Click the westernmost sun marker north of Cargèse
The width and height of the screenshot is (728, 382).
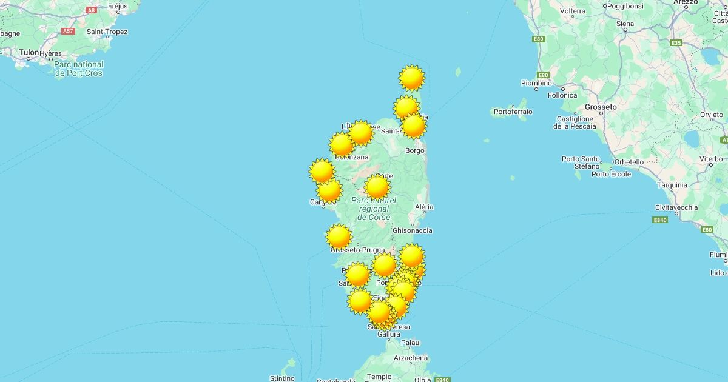tap(322, 171)
